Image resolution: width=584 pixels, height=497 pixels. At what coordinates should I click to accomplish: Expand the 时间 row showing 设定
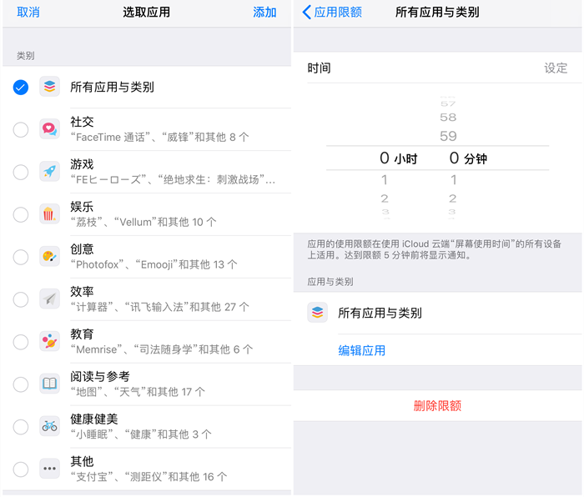437,68
